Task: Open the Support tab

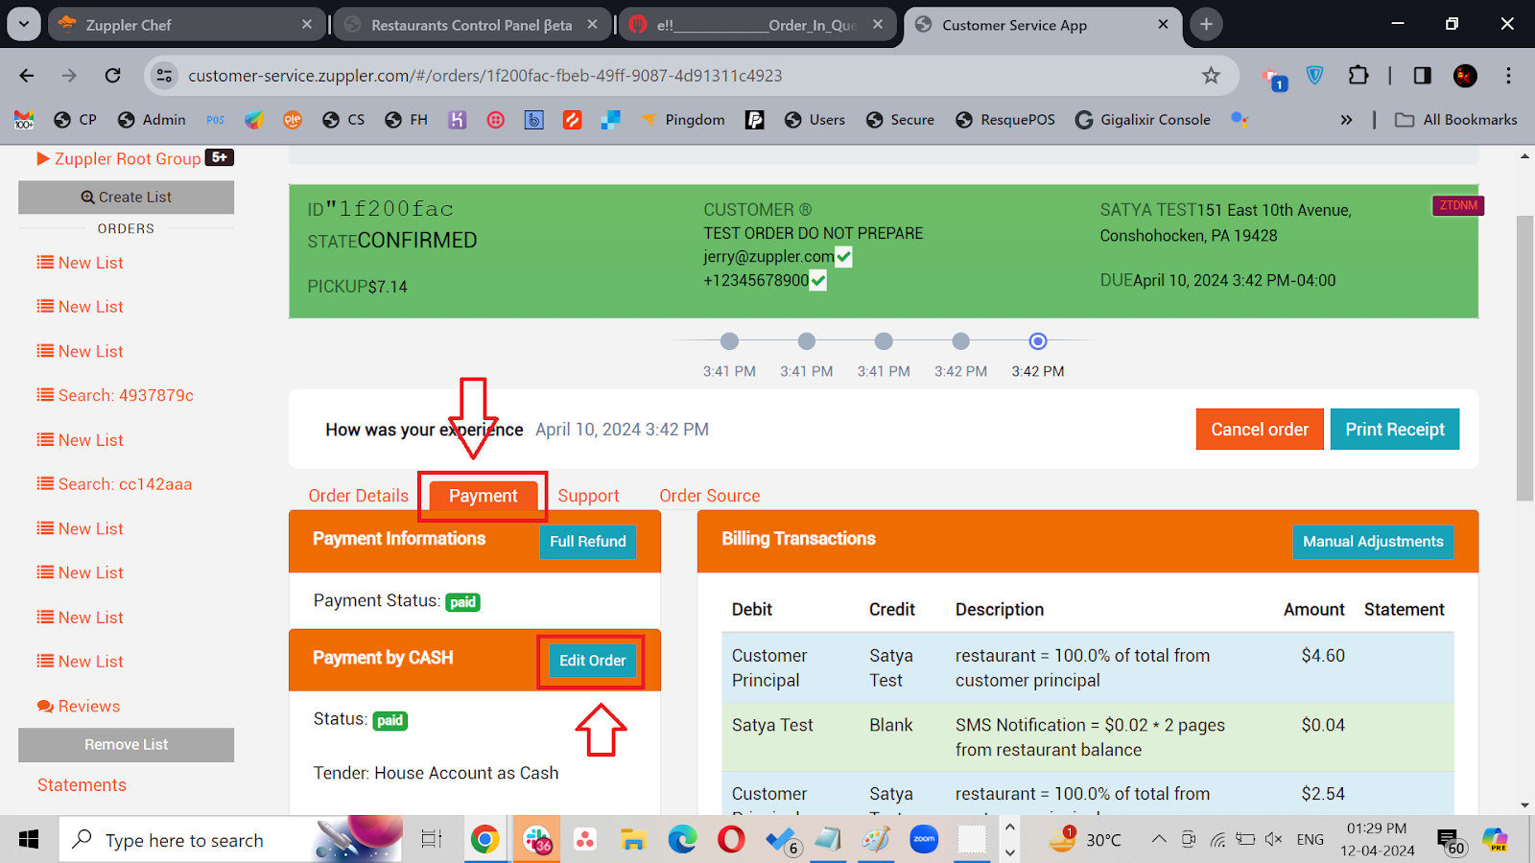Action: (x=588, y=496)
